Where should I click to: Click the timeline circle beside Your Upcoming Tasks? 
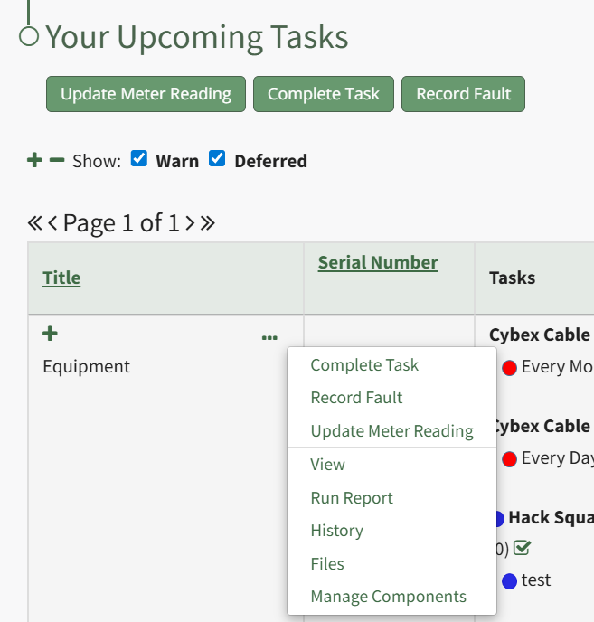pos(29,36)
